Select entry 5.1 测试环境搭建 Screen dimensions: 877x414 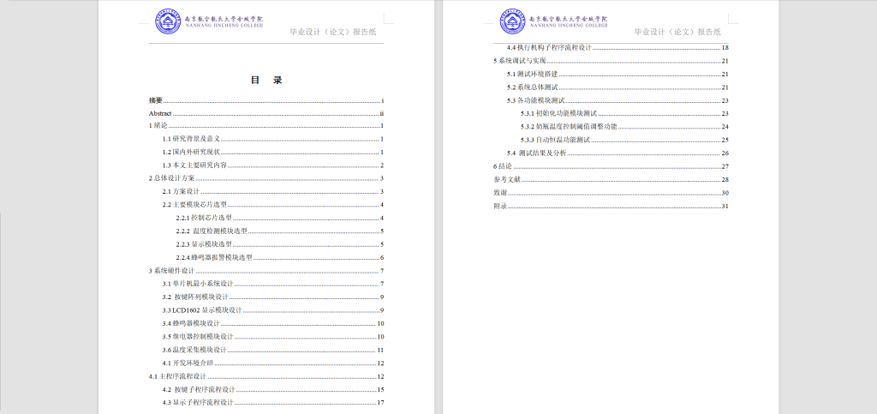click(617, 75)
